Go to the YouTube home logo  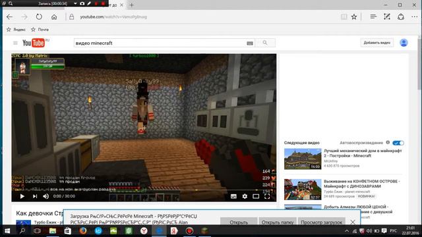click(x=34, y=43)
